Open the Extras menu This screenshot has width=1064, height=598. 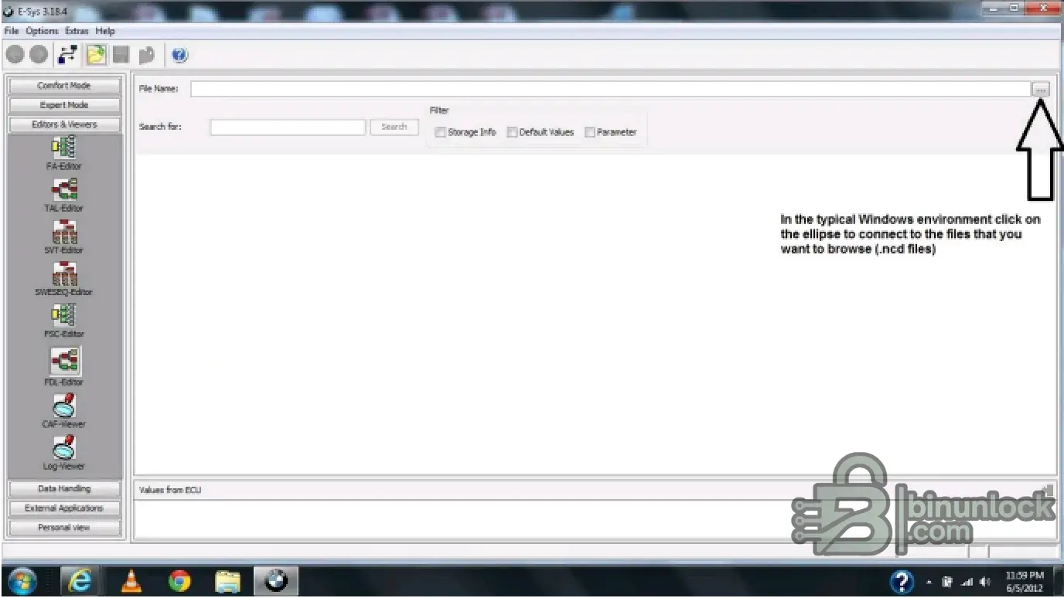(77, 31)
